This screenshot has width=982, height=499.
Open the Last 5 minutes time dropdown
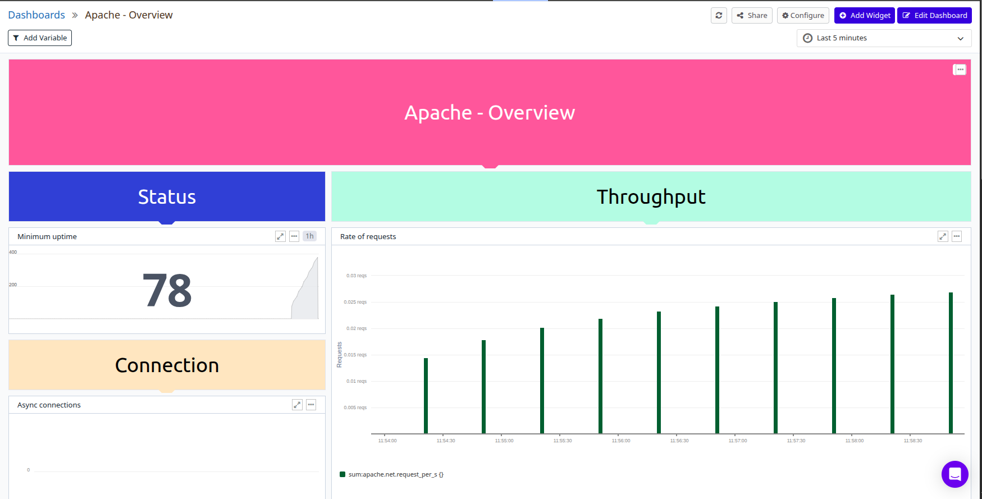[883, 38]
